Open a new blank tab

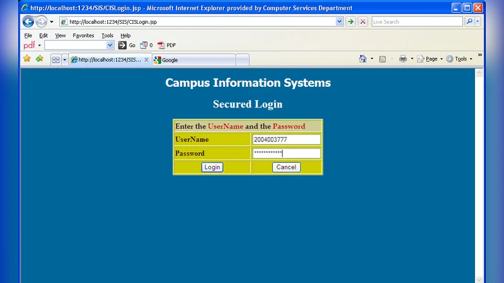click(243, 60)
